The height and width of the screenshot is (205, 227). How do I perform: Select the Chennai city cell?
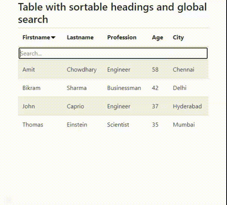point(184,69)
